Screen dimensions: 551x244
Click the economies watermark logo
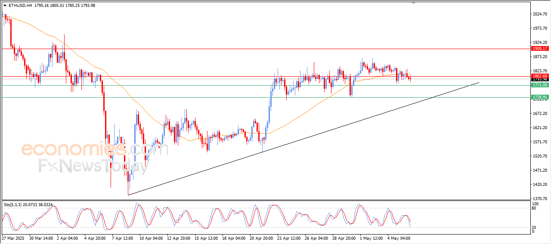74,149
